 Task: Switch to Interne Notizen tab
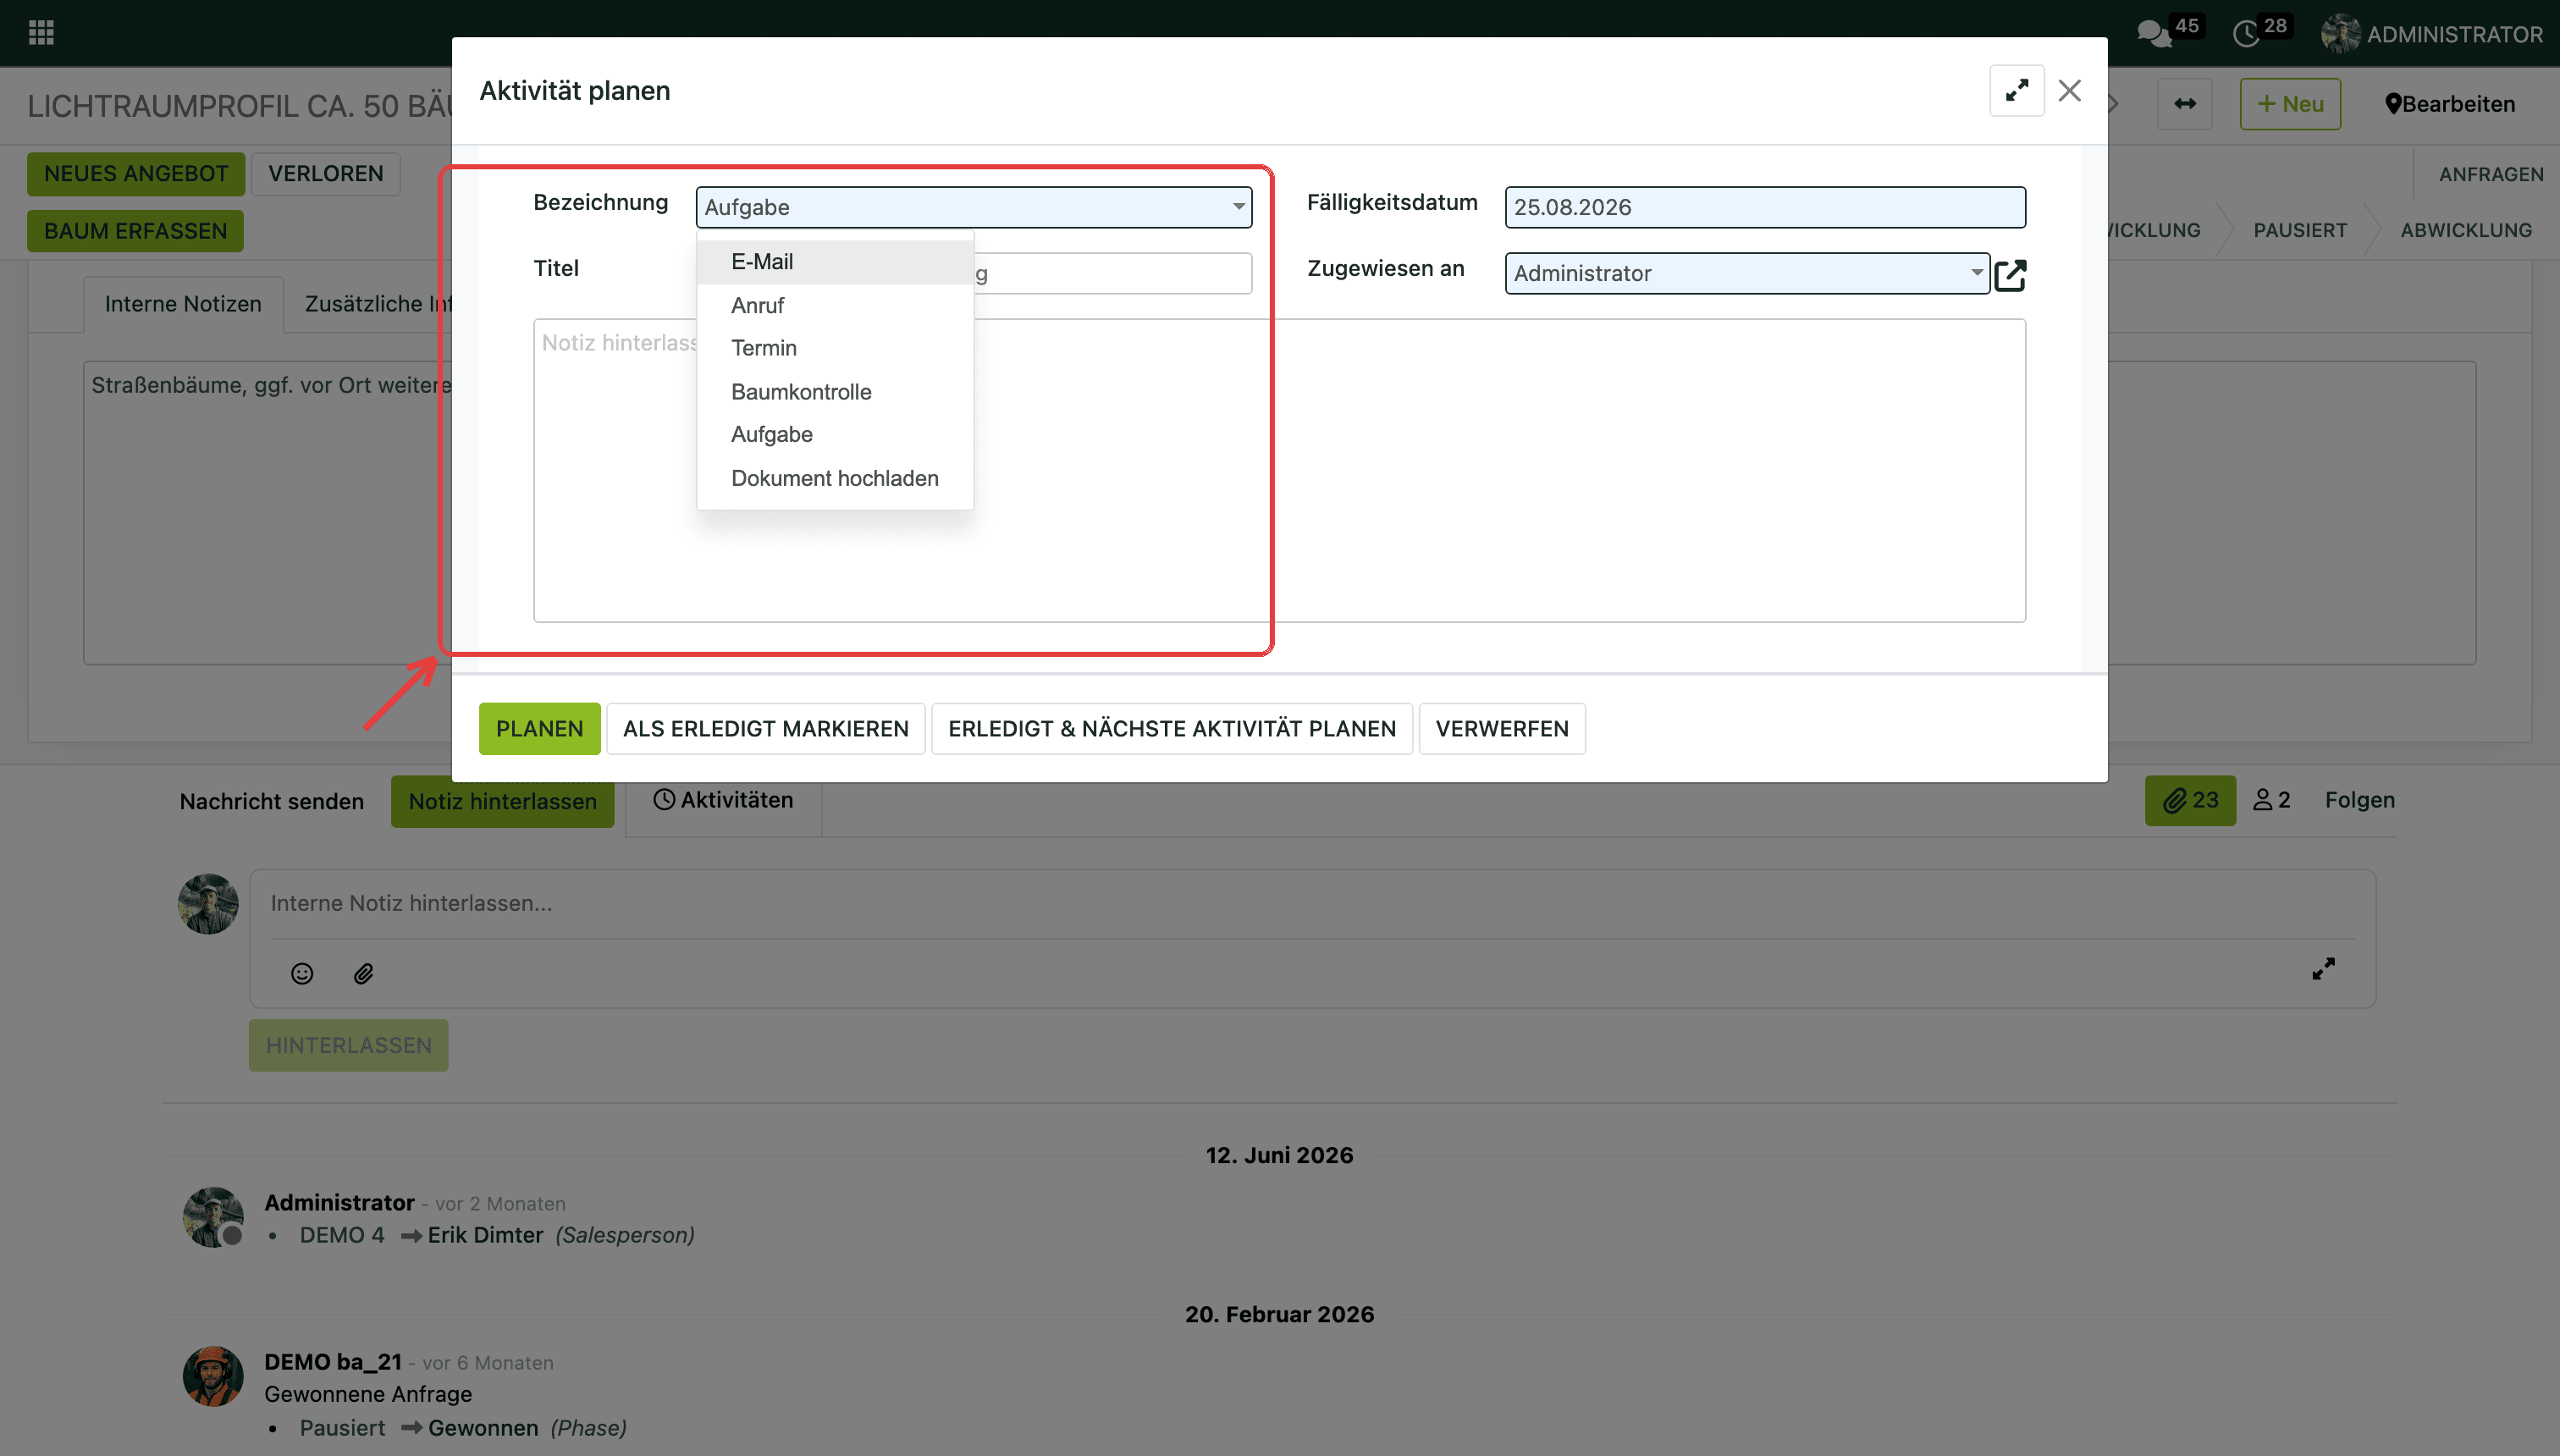(x=183, y=304)
